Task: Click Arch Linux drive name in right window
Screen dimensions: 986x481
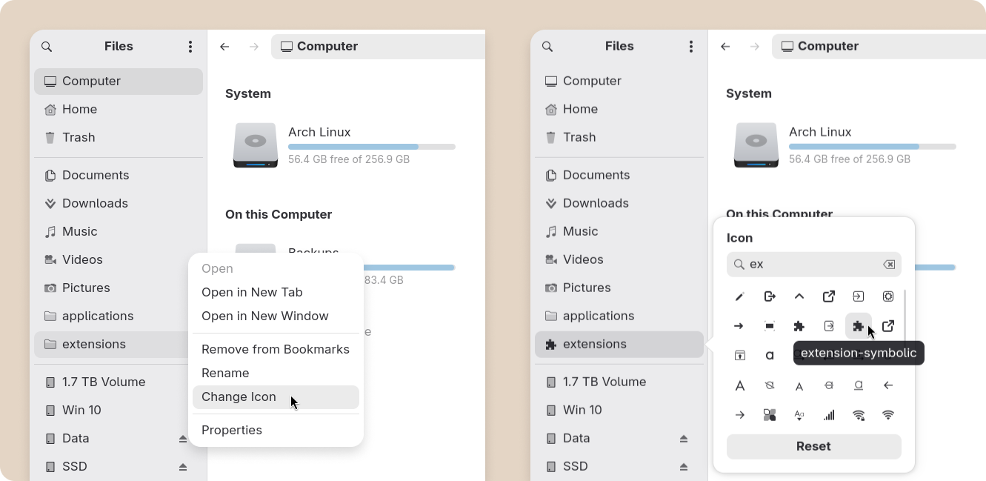Action: [820, 132]
